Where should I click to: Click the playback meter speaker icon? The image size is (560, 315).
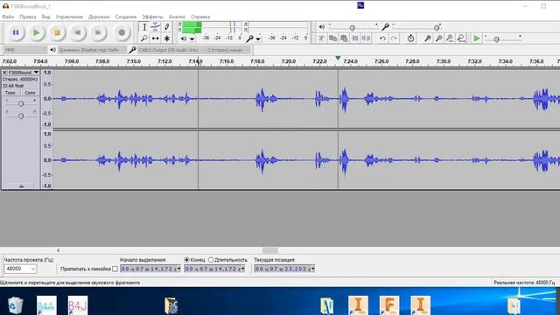click(x=184, y=38)
